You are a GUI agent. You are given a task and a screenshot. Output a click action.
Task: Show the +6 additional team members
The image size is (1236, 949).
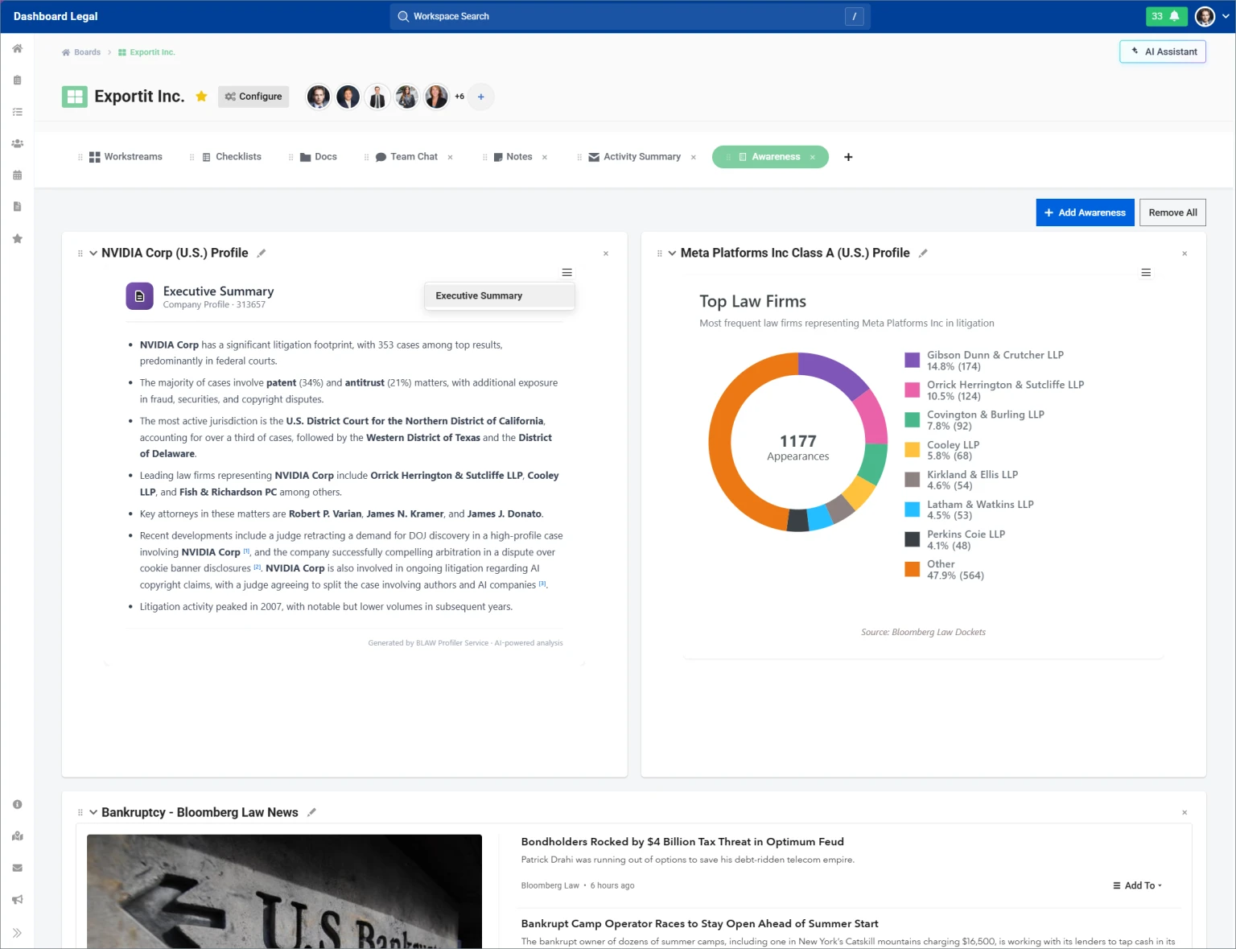click(459, 97)
